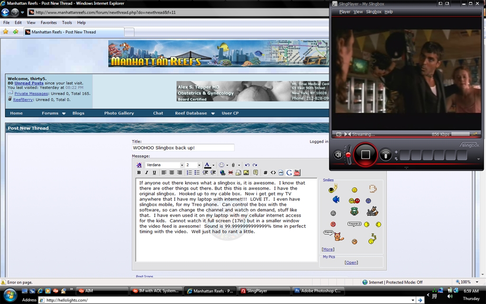Go to Photo Gallery in navigation bar
Viewport: 486px width, 304px height.
(119, 113)
